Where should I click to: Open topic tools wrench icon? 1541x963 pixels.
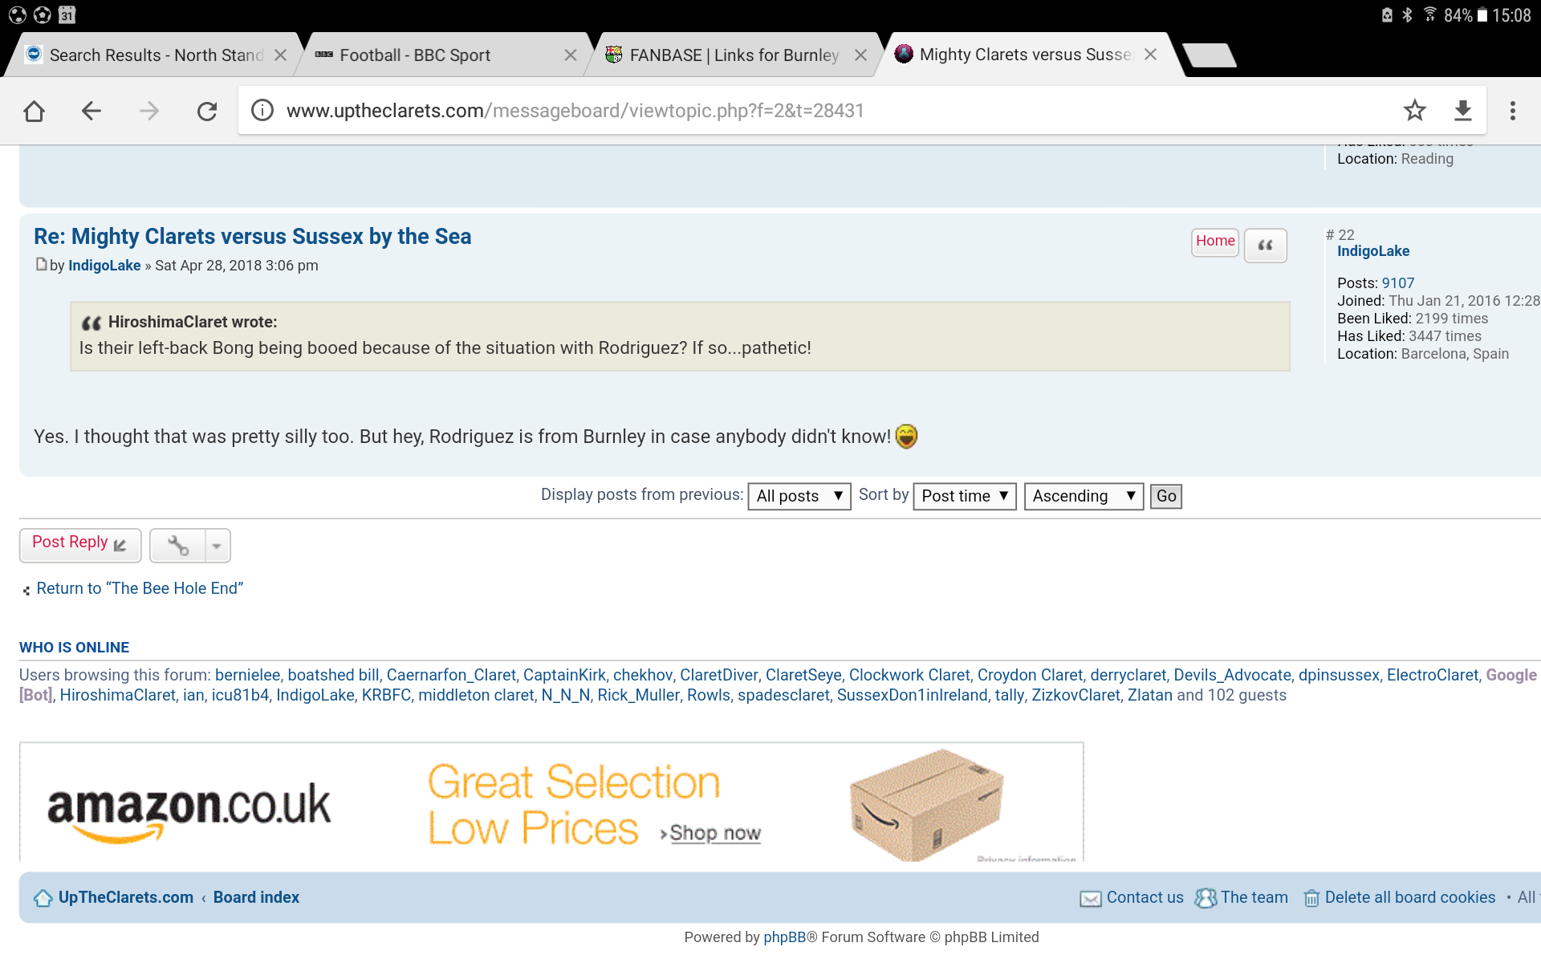(178, 546)
